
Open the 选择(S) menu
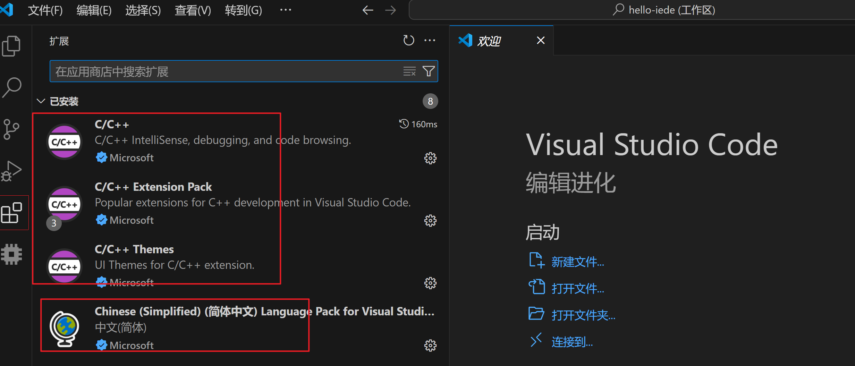[143, 10]
